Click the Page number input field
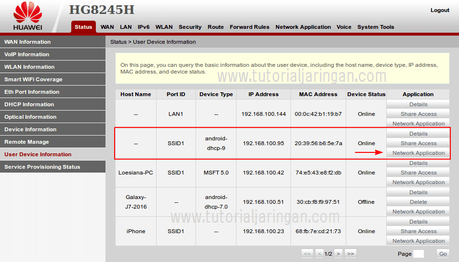This screenshot has height=262, width=459. (418, 254)
